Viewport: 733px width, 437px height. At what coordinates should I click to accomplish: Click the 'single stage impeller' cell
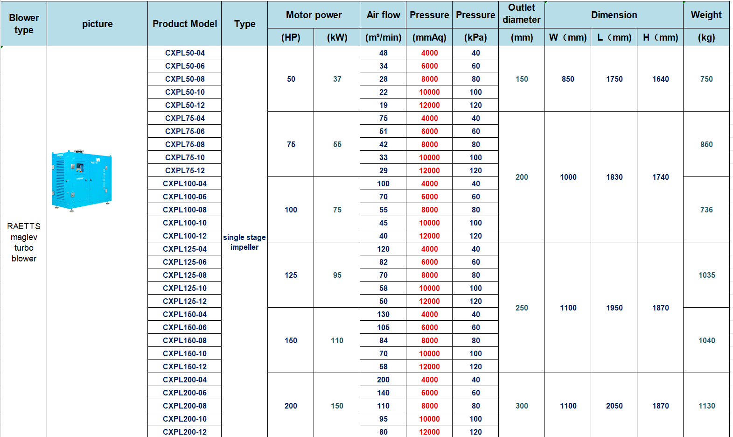point(244,242)
